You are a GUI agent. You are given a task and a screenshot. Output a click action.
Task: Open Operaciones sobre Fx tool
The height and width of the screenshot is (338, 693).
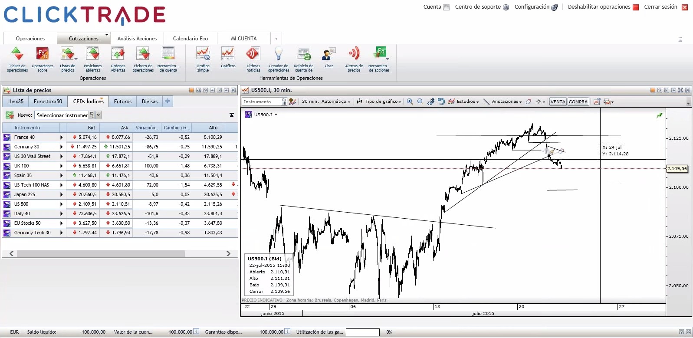pos(43,59)
